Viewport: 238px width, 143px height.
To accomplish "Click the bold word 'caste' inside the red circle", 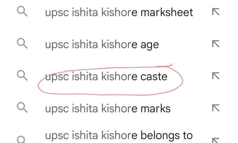I will coord(154,76).
